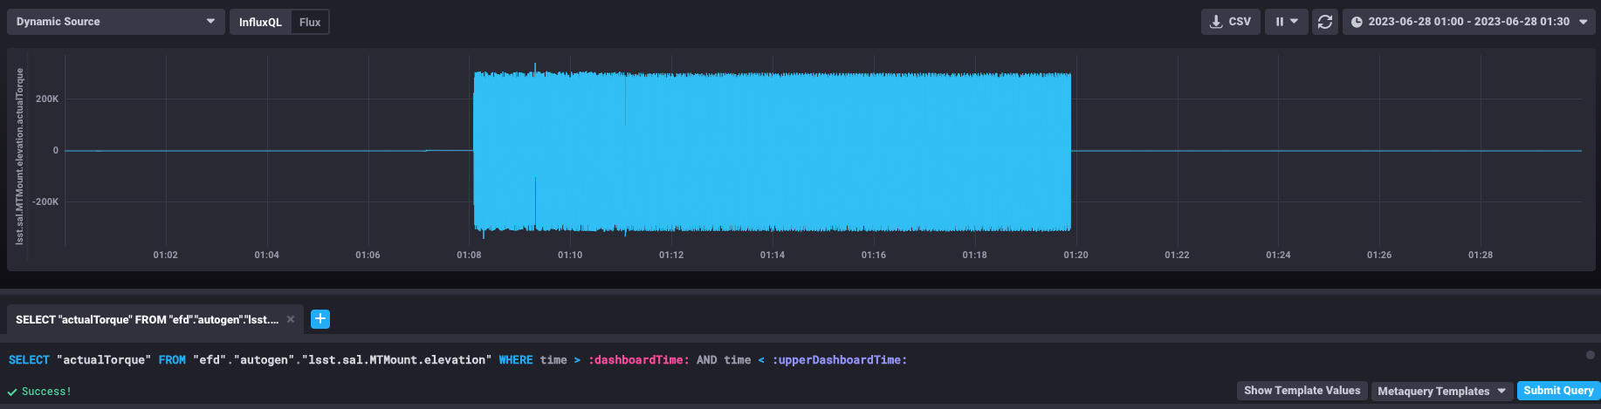Click the :upperDashboardTime: template variable
Image resolution: width=1601 pixels, height=409 pixels.
[839, 360]
